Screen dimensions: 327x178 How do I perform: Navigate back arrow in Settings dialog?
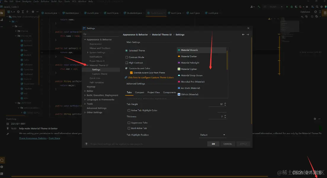tap(243, 35)
